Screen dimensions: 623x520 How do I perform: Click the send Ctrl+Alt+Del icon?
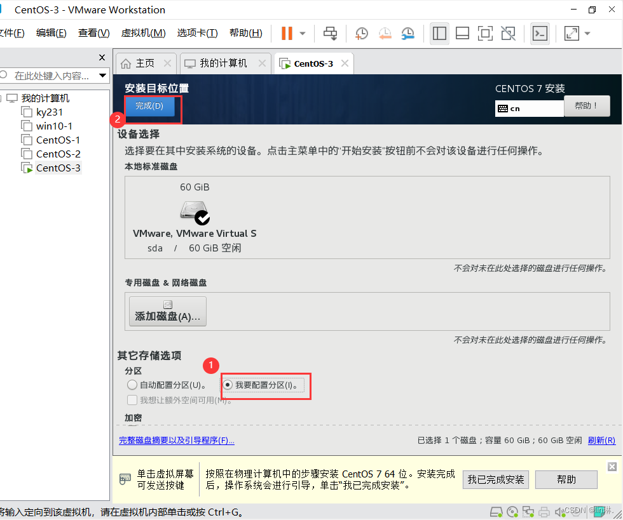[330, 34]
